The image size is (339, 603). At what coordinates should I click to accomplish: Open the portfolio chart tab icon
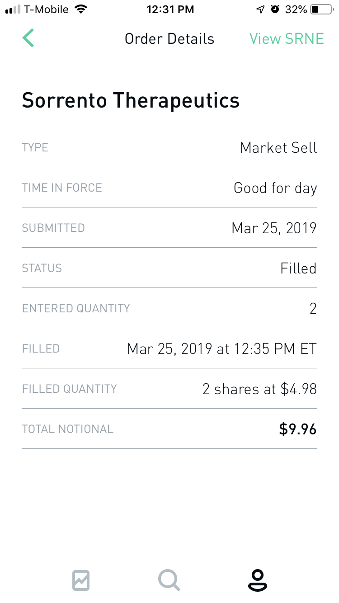(81, 580)
